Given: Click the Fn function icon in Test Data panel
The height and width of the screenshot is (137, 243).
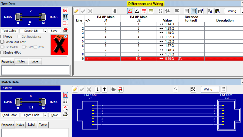Looking at the screenshot, I should click(x=65, y=23).
